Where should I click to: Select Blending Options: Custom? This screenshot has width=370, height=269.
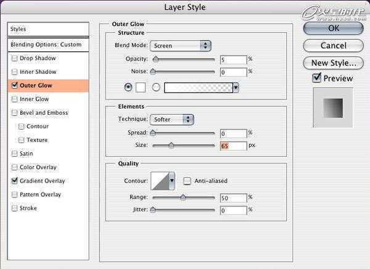tap(48, 44)
